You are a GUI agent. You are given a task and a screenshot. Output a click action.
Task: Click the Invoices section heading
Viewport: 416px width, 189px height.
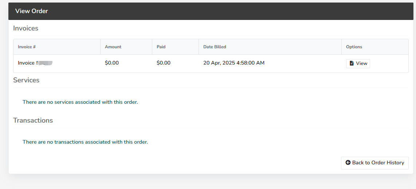26,28
